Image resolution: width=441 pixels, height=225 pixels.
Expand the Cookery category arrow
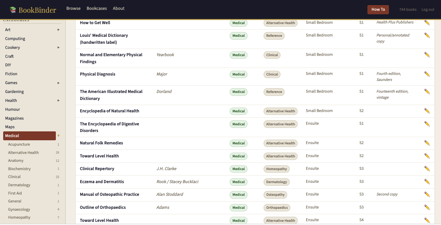(x=58, y=47)
